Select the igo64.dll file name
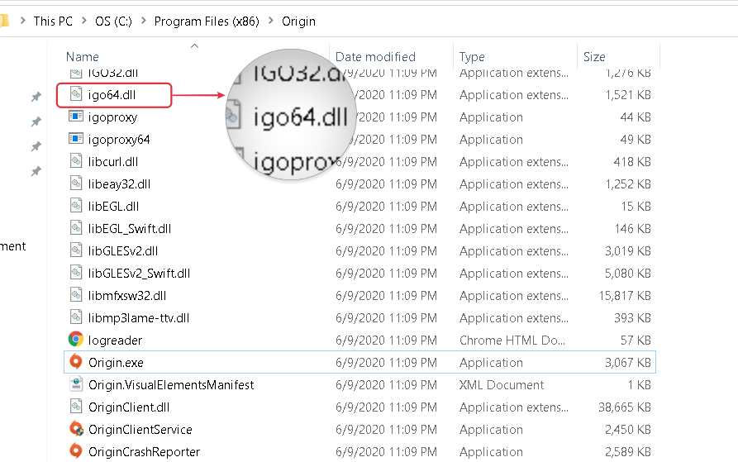This screenshot has height=462, width=738. [112, 95]
